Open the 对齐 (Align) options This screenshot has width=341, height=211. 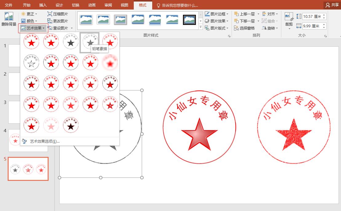click(270, 14)
